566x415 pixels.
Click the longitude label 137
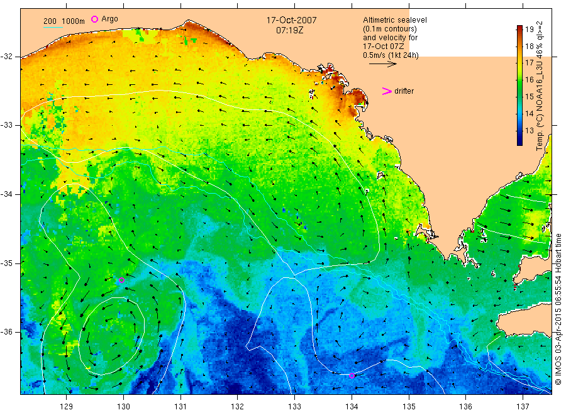[x=523, y=407]
